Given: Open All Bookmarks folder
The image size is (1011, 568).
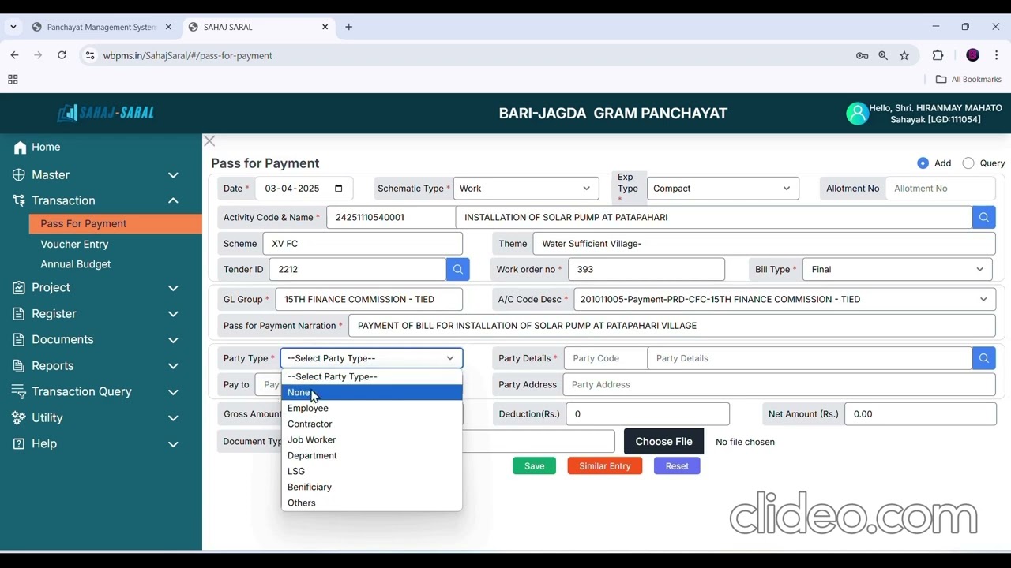Looking at the screenshot, I should click(x=968, y=80).
